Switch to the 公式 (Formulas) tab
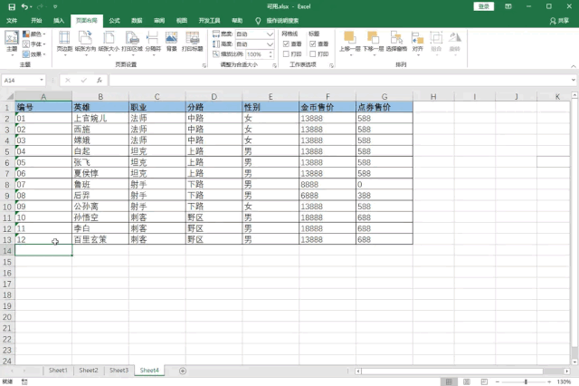The height and width of the screenshot is (386, 579). [x=115, y=21]
